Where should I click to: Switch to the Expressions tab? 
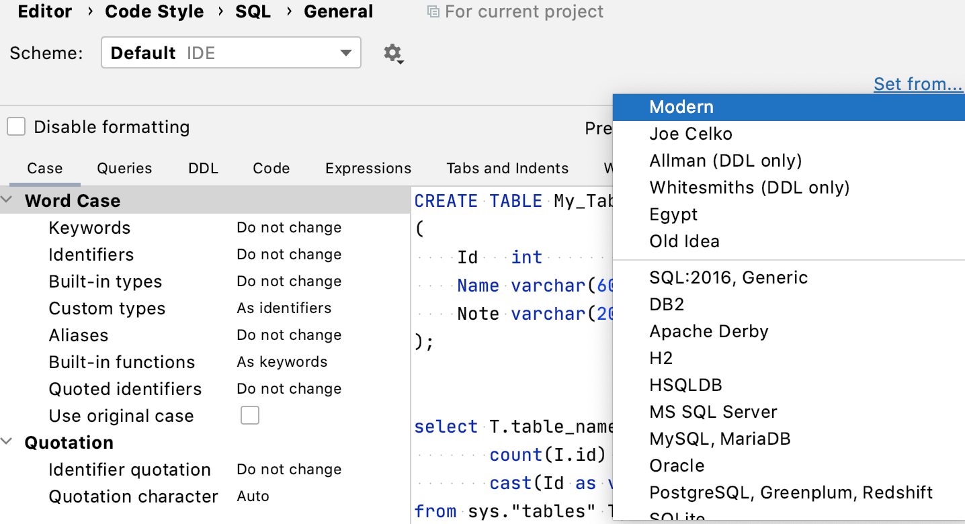tap(368, 168)
